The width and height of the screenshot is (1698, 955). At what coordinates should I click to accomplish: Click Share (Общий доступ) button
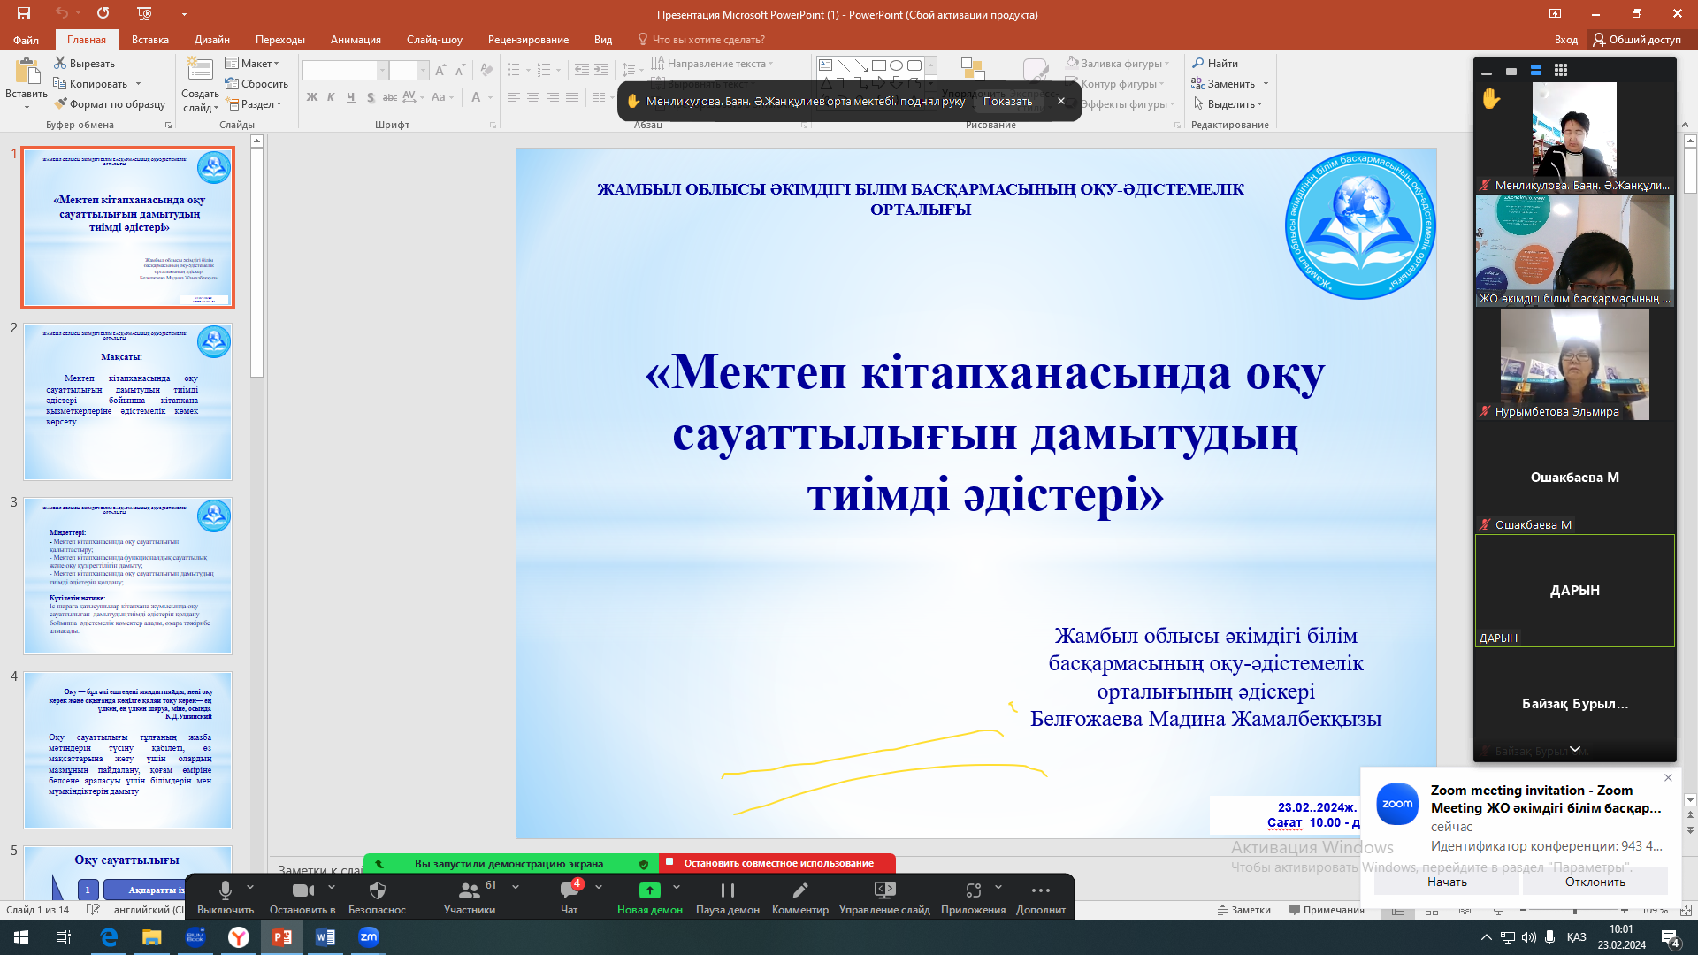tap(1637, 40)
